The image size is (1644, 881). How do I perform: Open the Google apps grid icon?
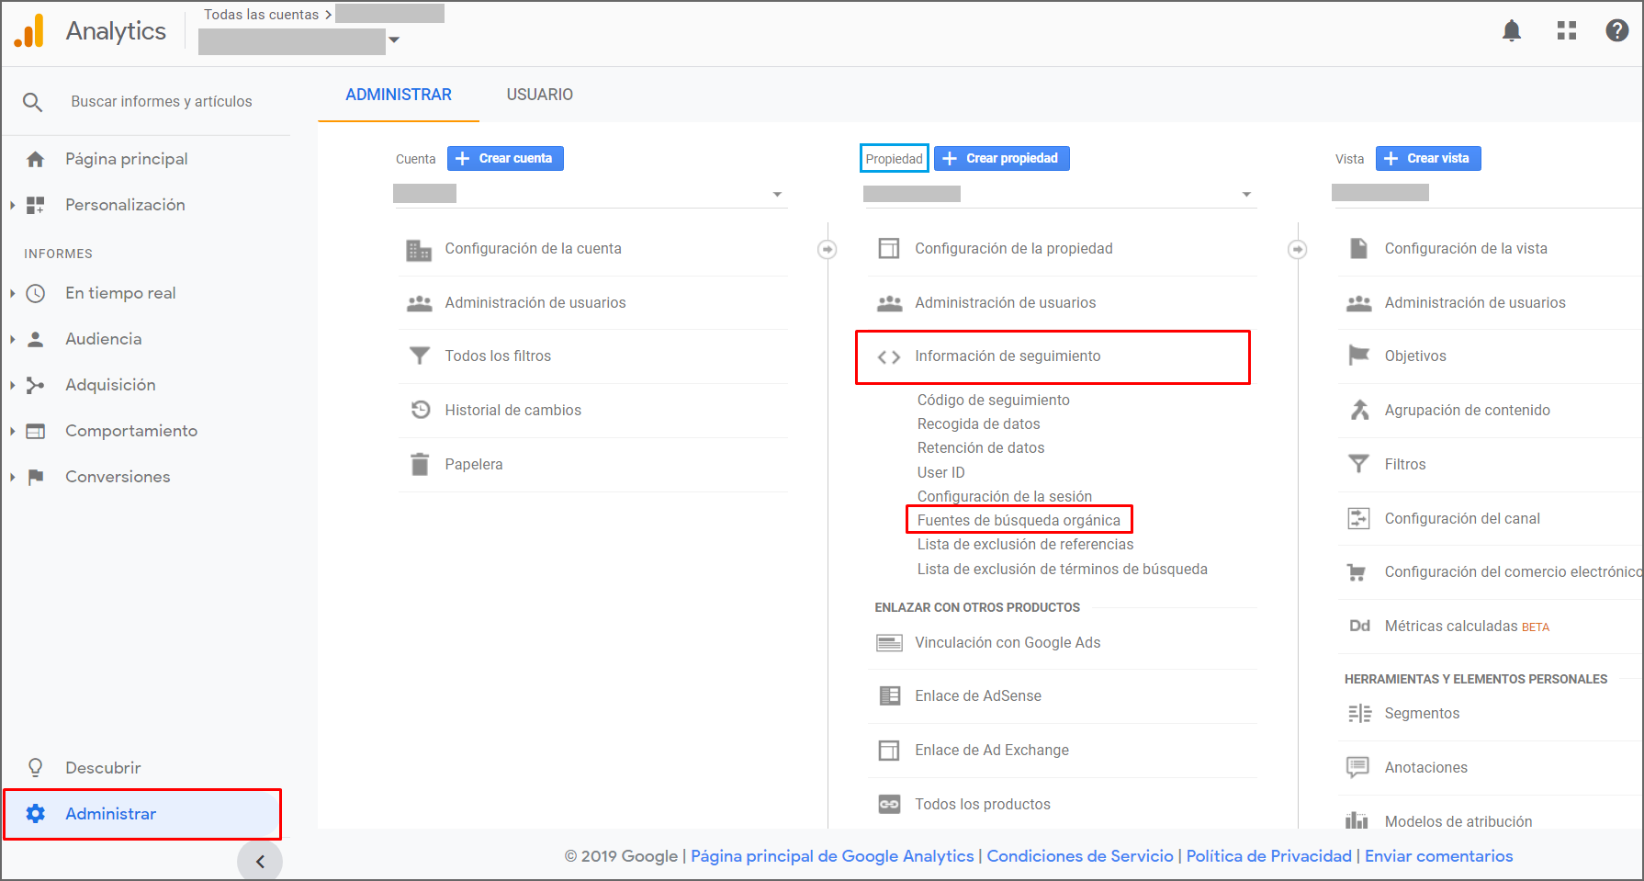pyautogui.click(x=1566, y=31)
